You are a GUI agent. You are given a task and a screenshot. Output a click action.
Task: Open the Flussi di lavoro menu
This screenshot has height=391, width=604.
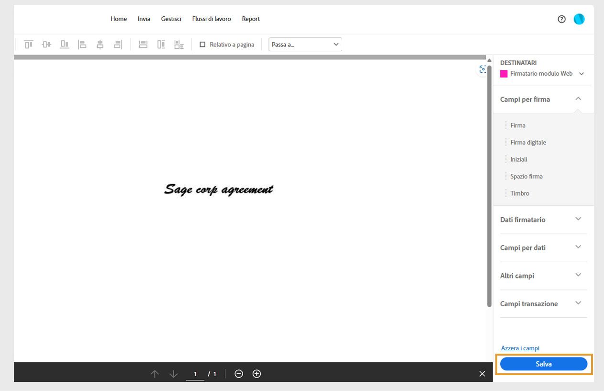[x=212, y=19]
